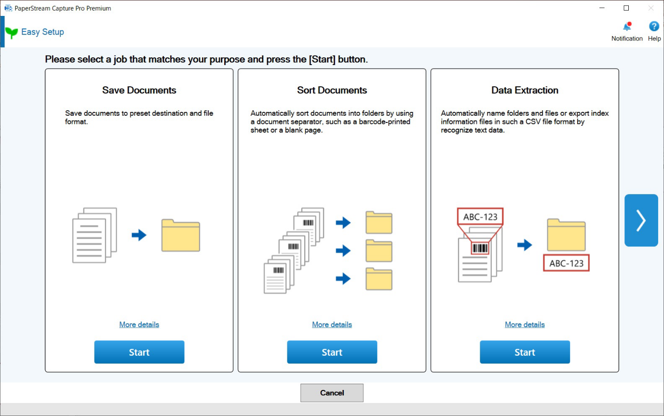This screenshot has width=664, height=416.
Task: Open More details for Sort Documents
Action: pos(332,324)
